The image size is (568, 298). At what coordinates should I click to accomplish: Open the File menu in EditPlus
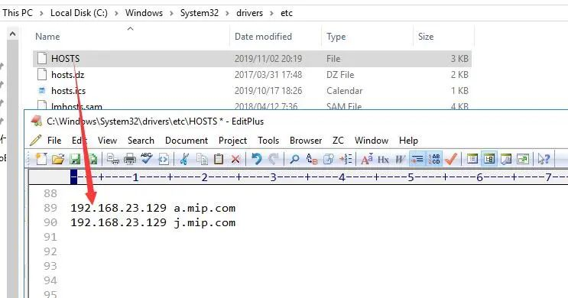coord(54,141)
